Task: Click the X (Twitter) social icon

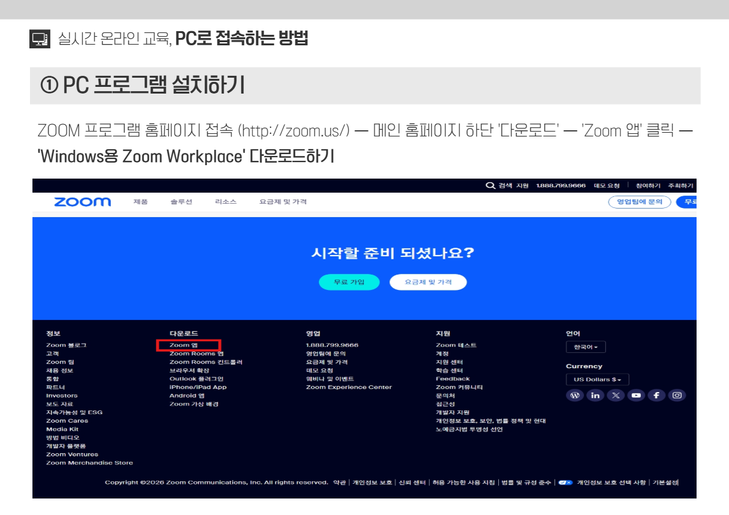Action: (x=616, y=395)
